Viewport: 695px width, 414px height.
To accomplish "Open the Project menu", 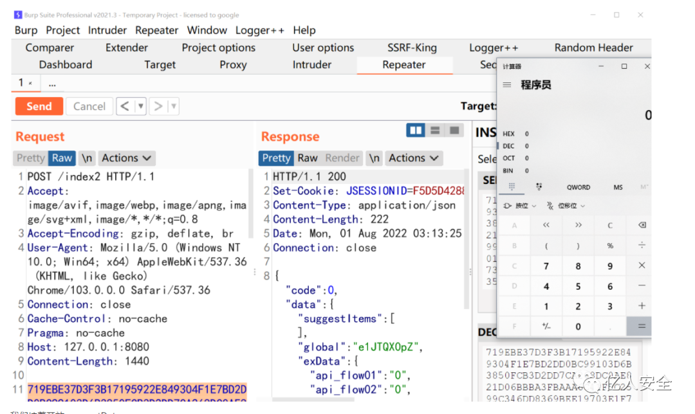I will point(62,30).
